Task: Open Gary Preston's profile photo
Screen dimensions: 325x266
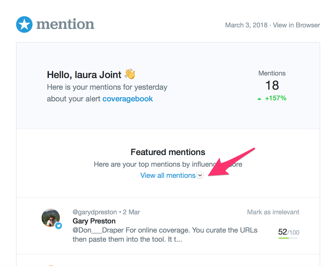Action: [50, 217]
